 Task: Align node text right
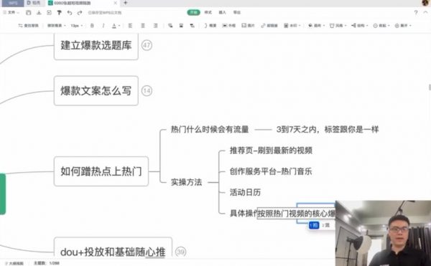(156, 26)
